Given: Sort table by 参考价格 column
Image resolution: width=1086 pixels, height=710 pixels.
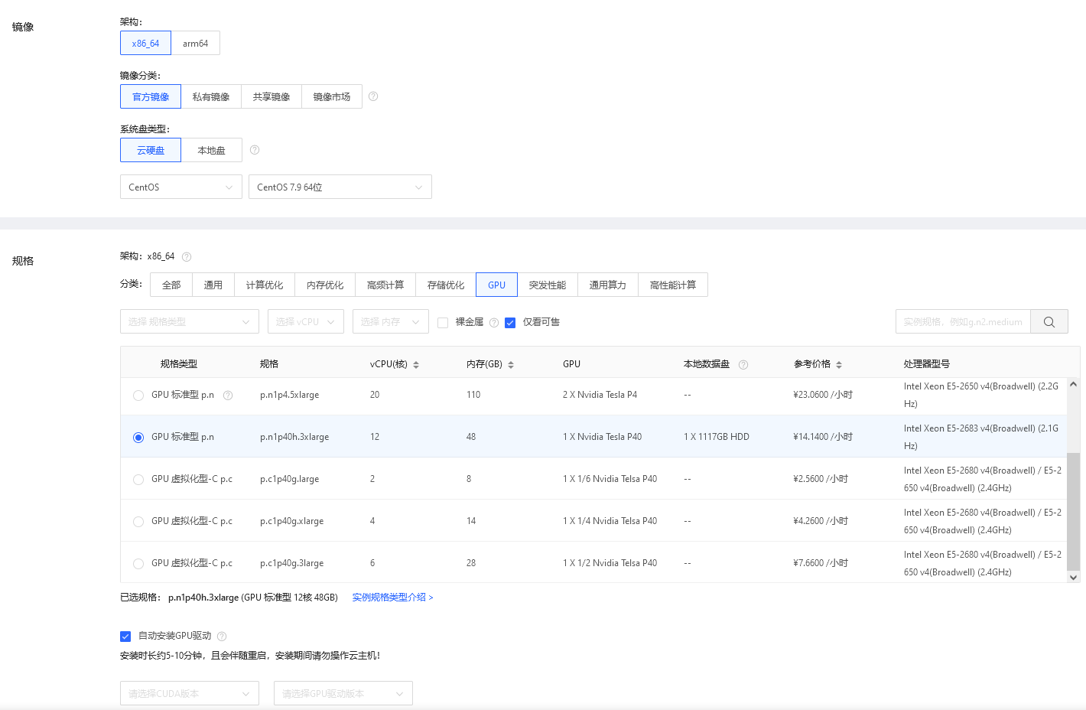Looking at the screenshot, I should pos(839,365).
